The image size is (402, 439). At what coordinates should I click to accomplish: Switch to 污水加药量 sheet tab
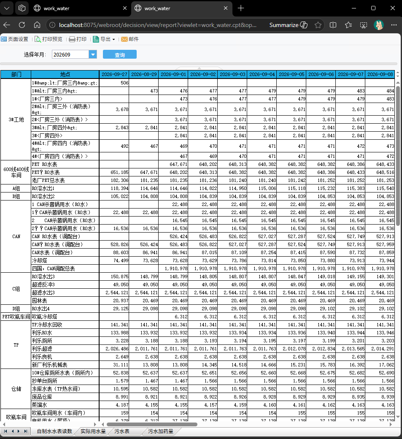(x=161, y=431)
